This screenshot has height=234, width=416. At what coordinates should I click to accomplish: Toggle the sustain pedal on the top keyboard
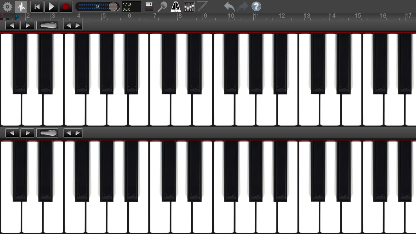click(x=47, y=25)
